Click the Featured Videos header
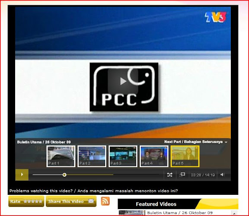Viewport: 249px width, 216px height. click(156, 204)
